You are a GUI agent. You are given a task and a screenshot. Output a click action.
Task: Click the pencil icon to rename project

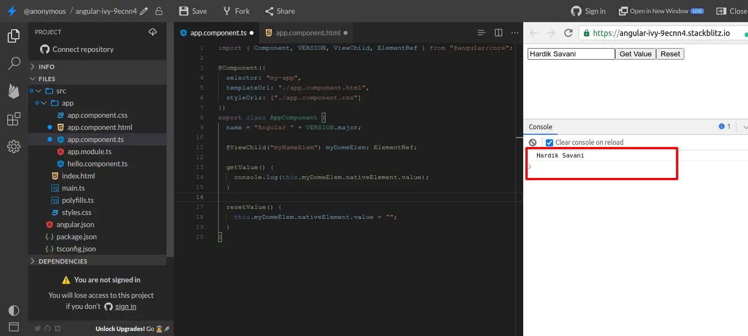tap(144, 11)
